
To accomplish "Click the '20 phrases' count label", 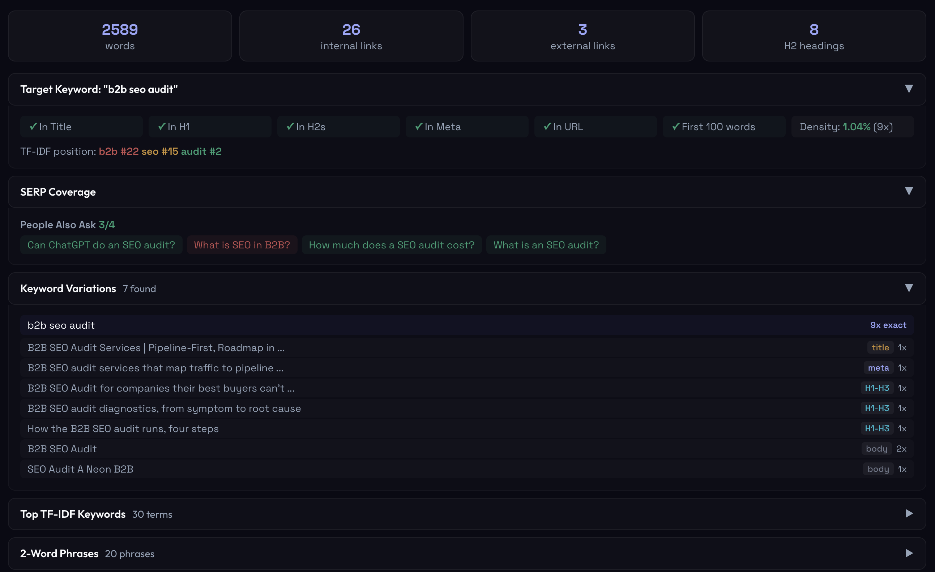I will [130, 554].
